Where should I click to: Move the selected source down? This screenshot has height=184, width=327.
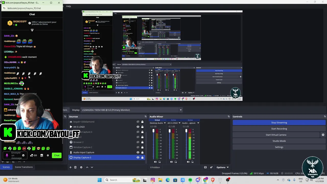coord(92,167)
